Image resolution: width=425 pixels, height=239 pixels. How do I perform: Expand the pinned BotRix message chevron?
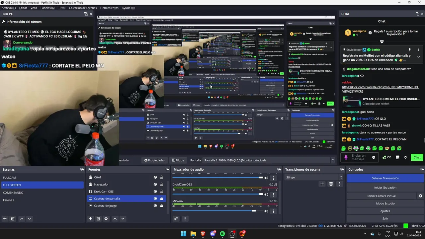click(418, 57)
